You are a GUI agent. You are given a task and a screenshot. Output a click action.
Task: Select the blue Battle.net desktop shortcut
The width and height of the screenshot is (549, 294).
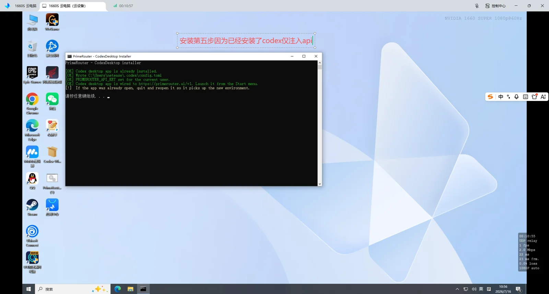pos(52,49)
